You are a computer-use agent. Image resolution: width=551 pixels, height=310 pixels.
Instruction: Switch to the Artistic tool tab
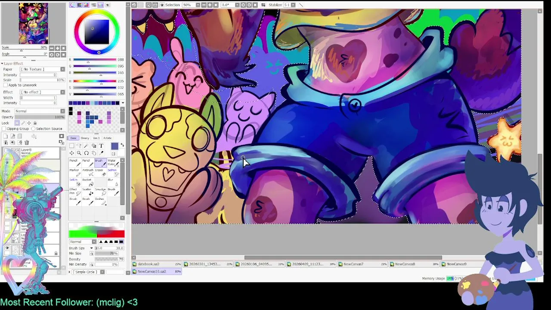click(107, 138)
